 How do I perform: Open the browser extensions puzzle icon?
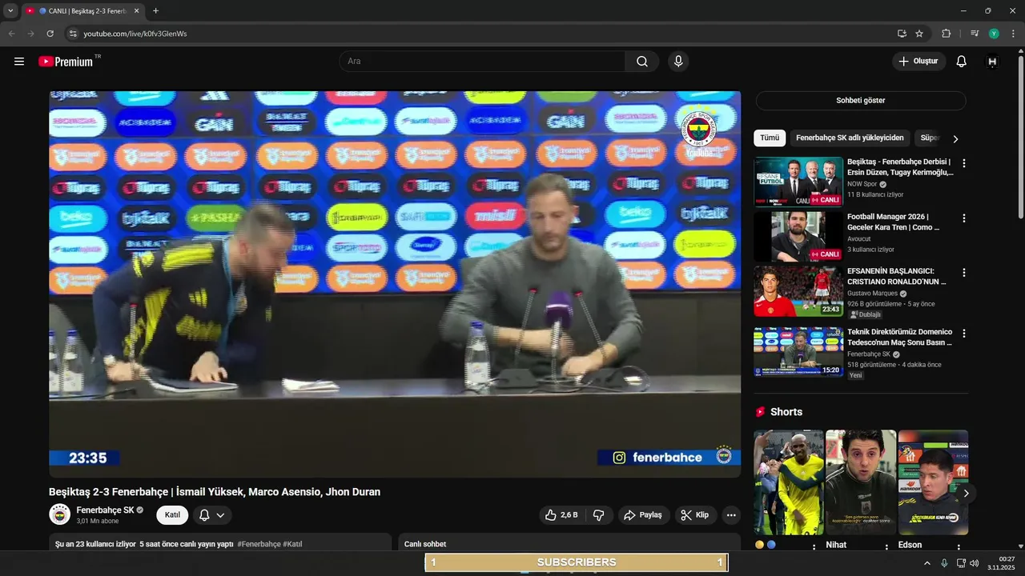947,34
